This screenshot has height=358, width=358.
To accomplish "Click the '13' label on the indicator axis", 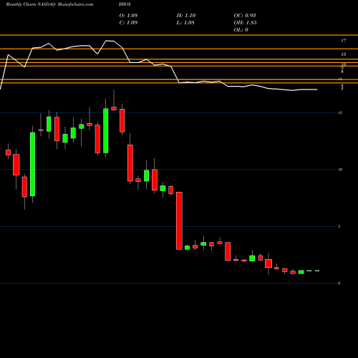I will coord(344,54).
